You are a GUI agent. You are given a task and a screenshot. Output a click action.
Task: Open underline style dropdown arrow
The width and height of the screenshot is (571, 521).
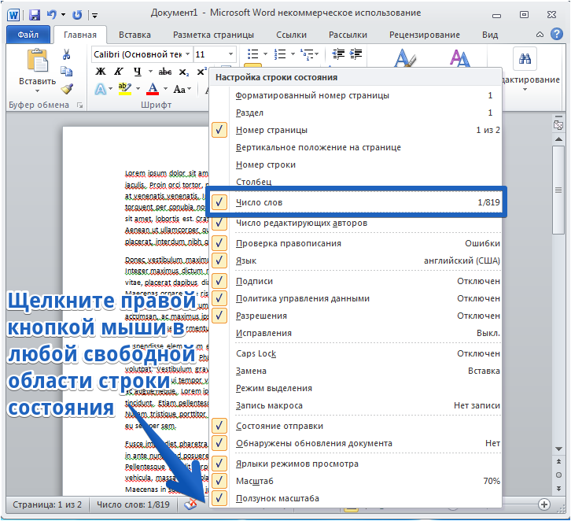150,72
